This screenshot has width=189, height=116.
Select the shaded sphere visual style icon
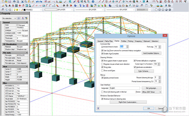pyautogui.click(x=166, y=10)
